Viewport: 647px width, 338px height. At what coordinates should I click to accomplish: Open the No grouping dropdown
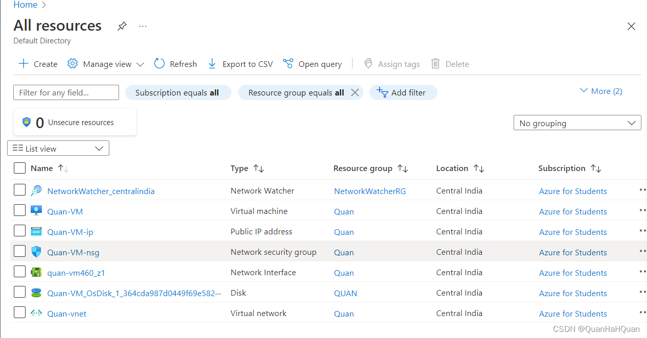577,123
